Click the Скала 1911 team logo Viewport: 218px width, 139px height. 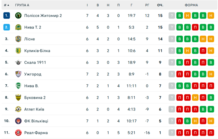point(18,62)
